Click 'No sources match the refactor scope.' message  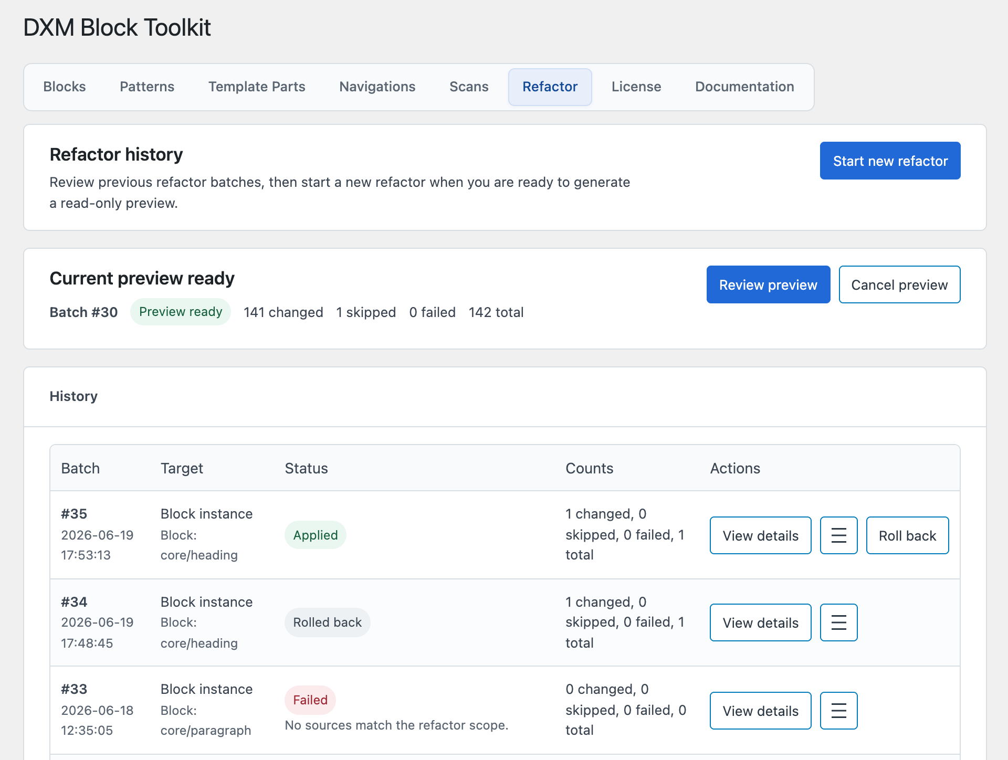click(396, 725)
